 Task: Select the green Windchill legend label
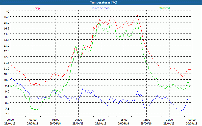(165, 8)
